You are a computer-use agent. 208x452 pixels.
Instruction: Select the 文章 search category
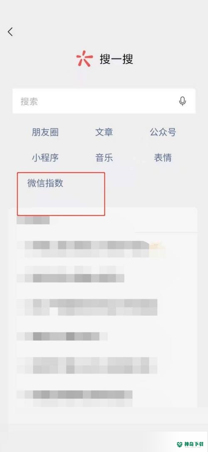pyautogui.click(x=104, y=132)
